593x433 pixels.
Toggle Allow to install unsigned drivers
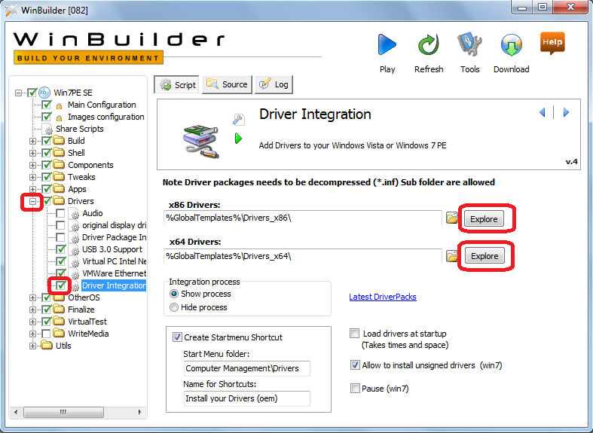point(355,365)
